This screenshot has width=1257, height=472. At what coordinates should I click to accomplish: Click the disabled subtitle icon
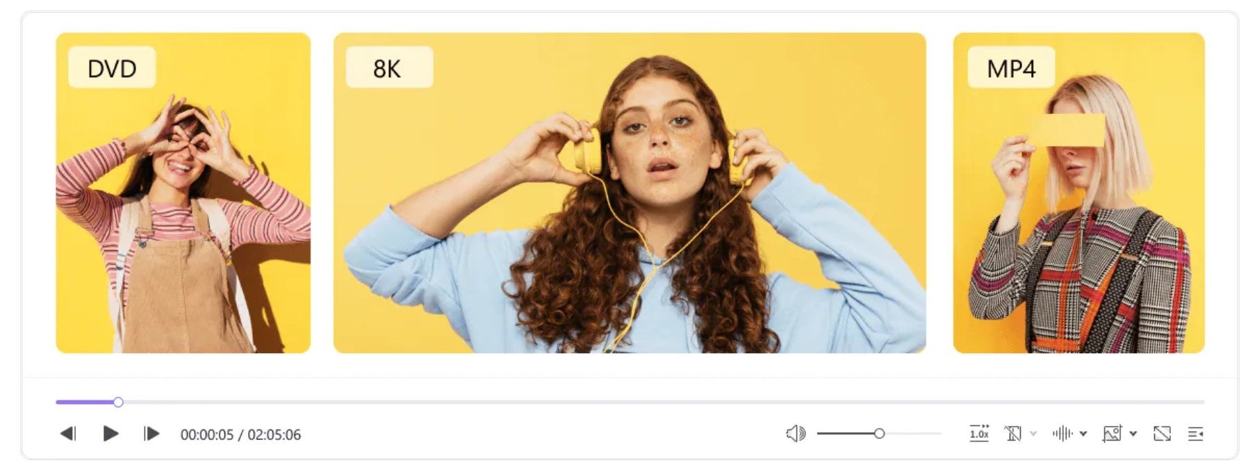click(1013, 434)
